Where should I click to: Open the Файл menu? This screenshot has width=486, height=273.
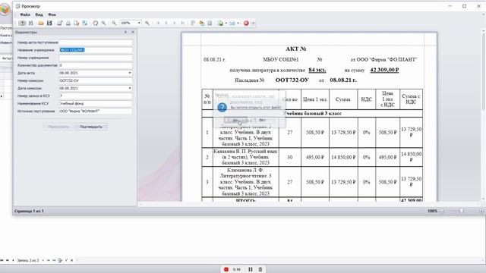tap(25, 14)
